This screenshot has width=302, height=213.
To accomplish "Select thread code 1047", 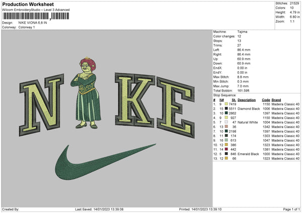I will pyautogui.click(x=266, y=140).
